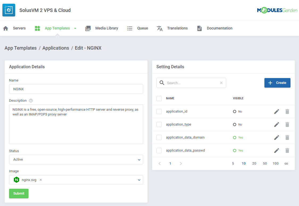Open the Translations tab

coord(172,28)
